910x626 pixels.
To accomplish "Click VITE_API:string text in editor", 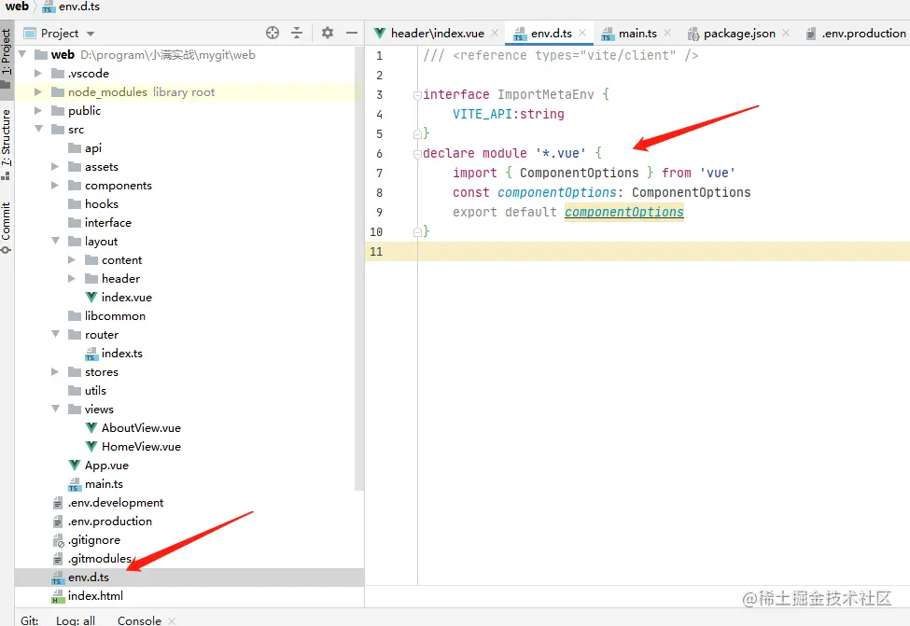I will (509, 114).
